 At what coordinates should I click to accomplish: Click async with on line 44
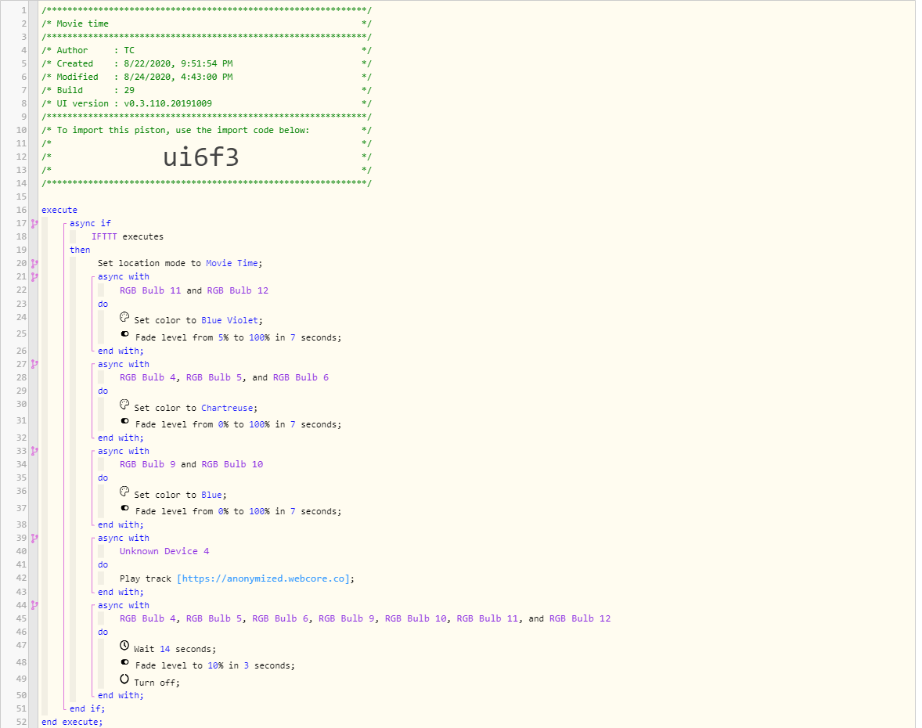(124, 605)
